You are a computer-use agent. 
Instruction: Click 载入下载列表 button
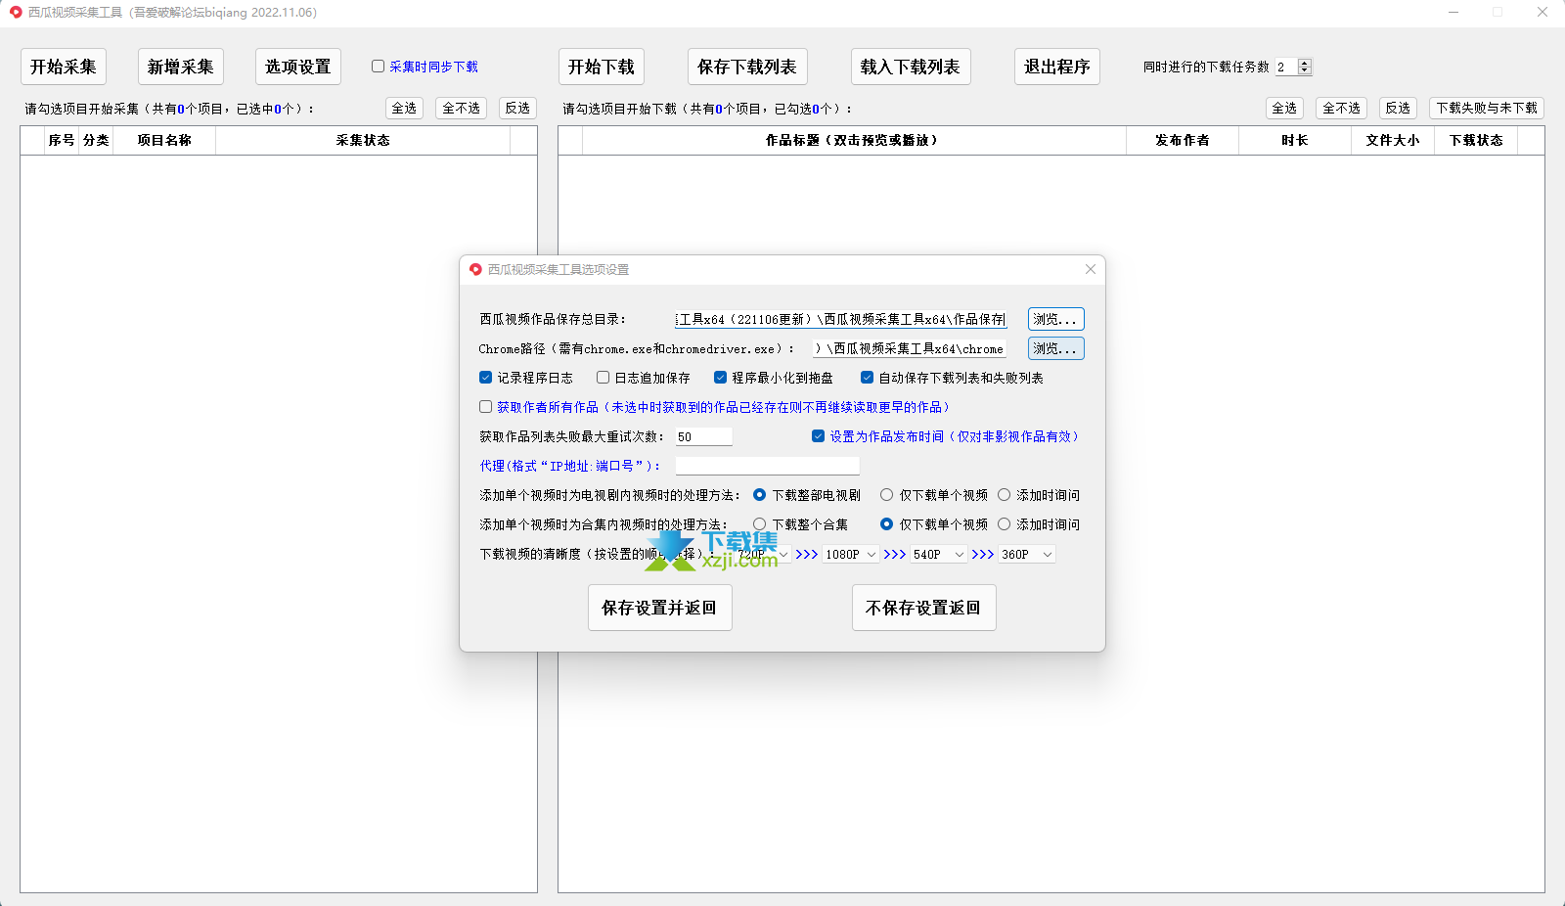pos(911,67)
